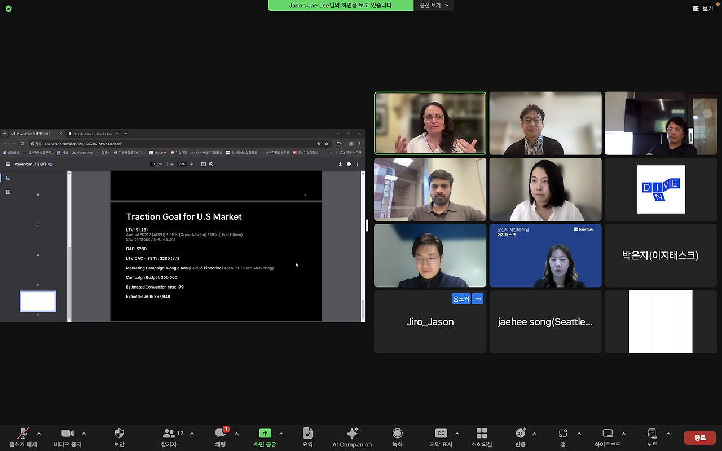Viewport: 722px width, 451px height.
Task: Open the more options button on Jiro_Jason tile
Action: [478, 299]
